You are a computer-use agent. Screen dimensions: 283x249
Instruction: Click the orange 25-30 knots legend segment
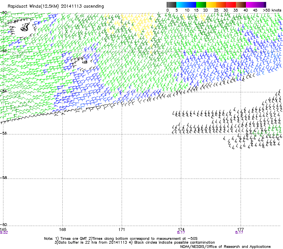[x=221, y=5]
